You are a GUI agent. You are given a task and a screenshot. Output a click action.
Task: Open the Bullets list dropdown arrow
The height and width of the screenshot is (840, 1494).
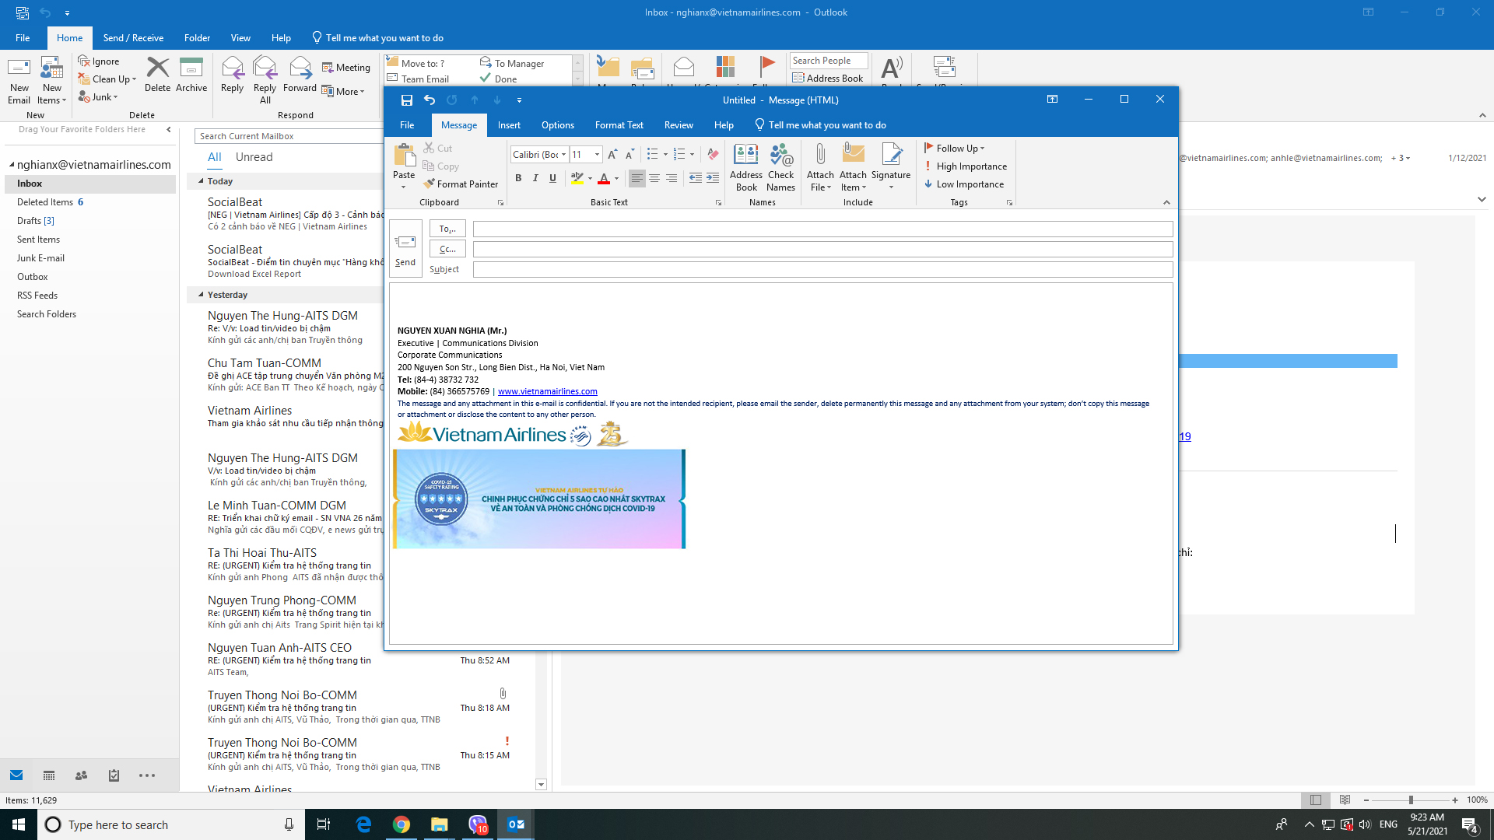pyautogui.click(x=665, y=154)
